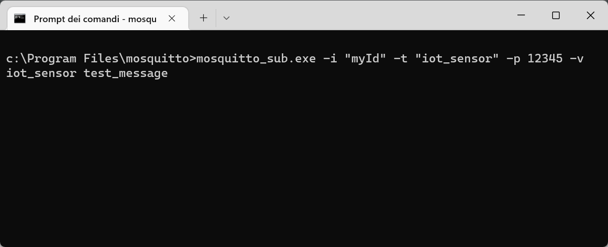Open a new terminal tab with plus
The height and width of the screenshot is (247, 608).
click(x=203, y=18)
